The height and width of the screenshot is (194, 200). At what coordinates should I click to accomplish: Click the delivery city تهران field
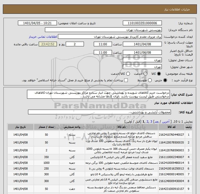142,67
